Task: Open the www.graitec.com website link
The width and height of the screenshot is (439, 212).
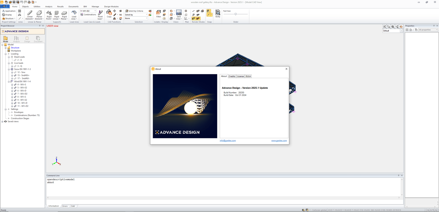Action: (x=279, y=141)
